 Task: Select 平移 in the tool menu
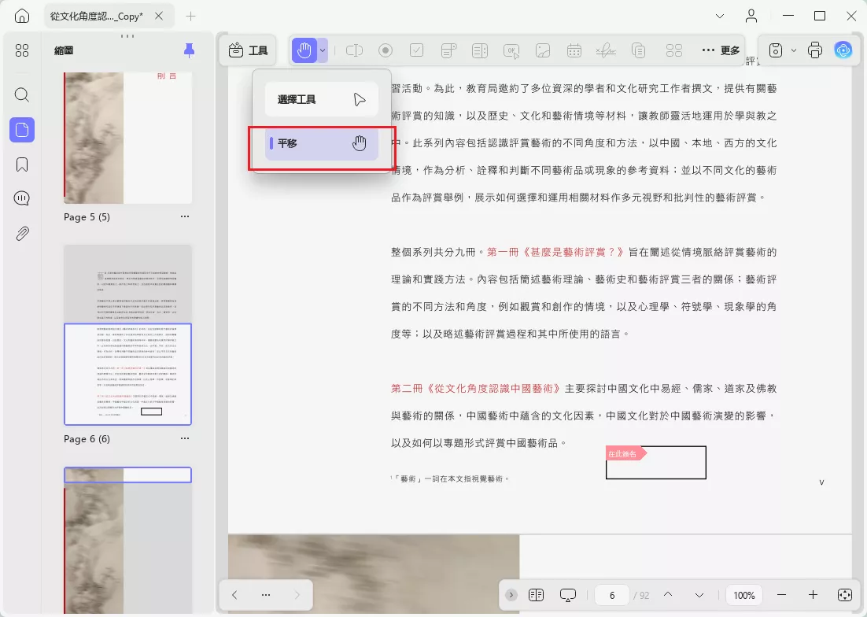pos(321,144)
